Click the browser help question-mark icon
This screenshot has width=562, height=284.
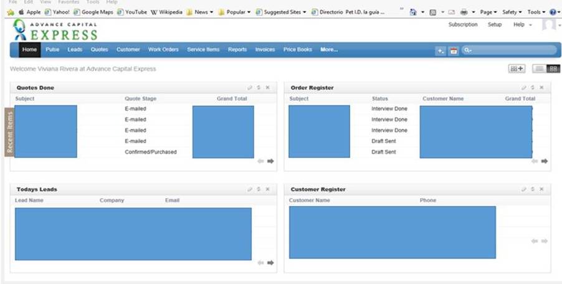click(553, 12)
